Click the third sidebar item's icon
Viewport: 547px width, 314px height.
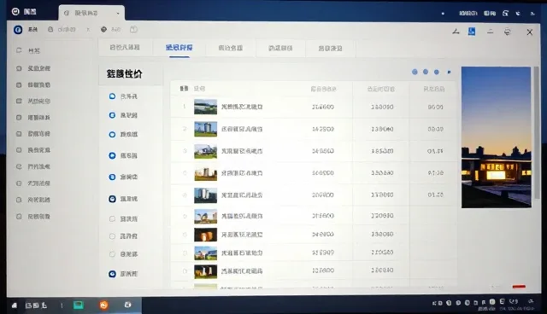[19, 85]
